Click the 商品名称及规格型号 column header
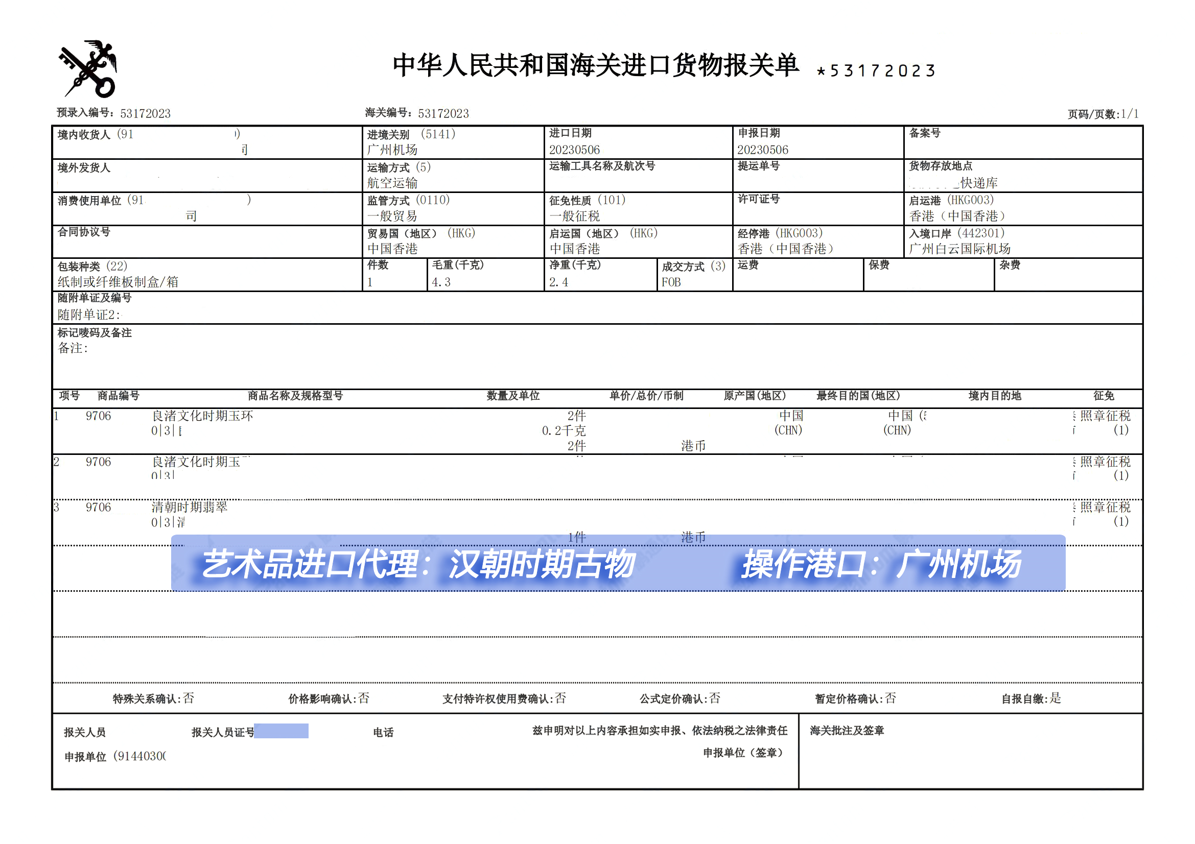 click(x=296, y=395)
